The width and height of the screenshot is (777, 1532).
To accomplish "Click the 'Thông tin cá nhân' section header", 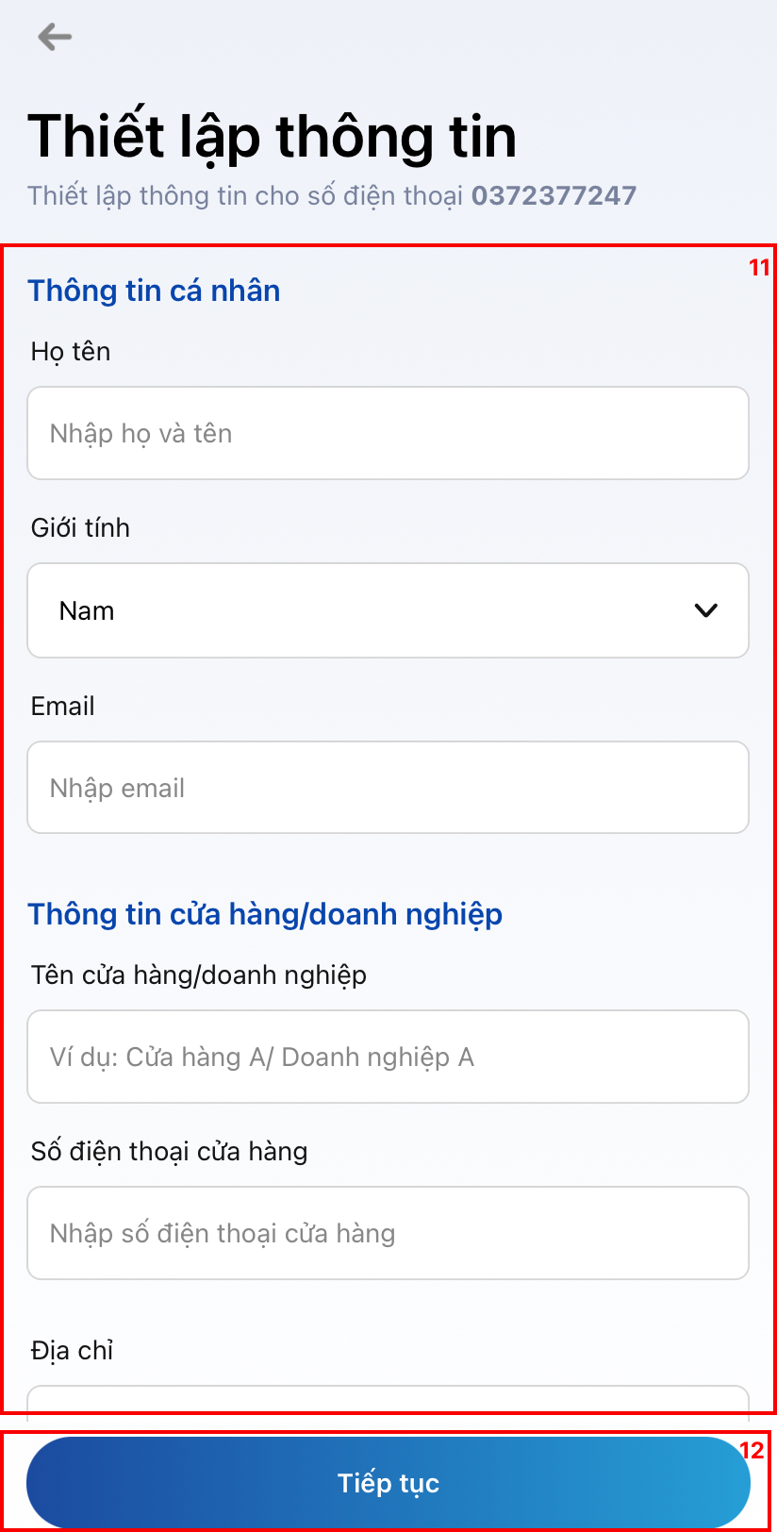I will tap(154, 291).
